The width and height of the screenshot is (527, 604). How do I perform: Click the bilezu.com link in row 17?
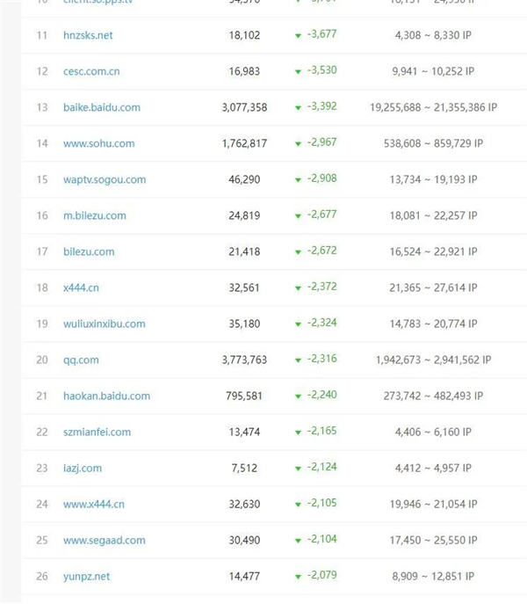tap(89, 251)
